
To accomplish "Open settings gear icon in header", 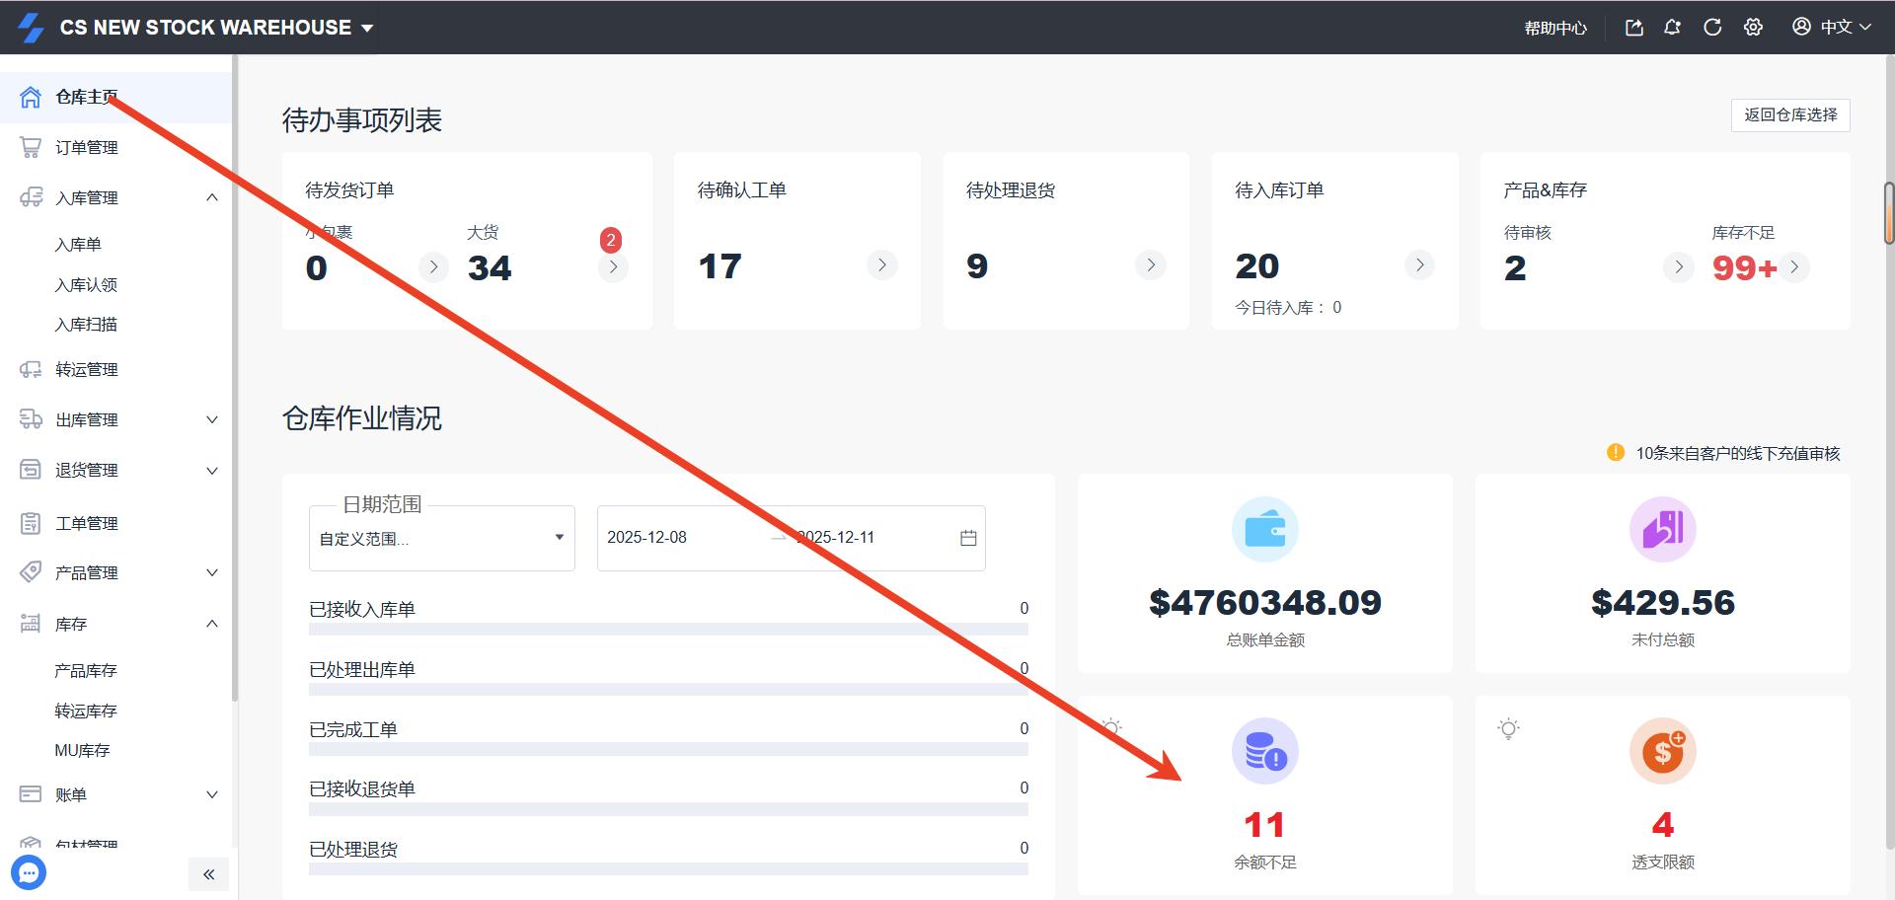I will tap(1753, 28).
